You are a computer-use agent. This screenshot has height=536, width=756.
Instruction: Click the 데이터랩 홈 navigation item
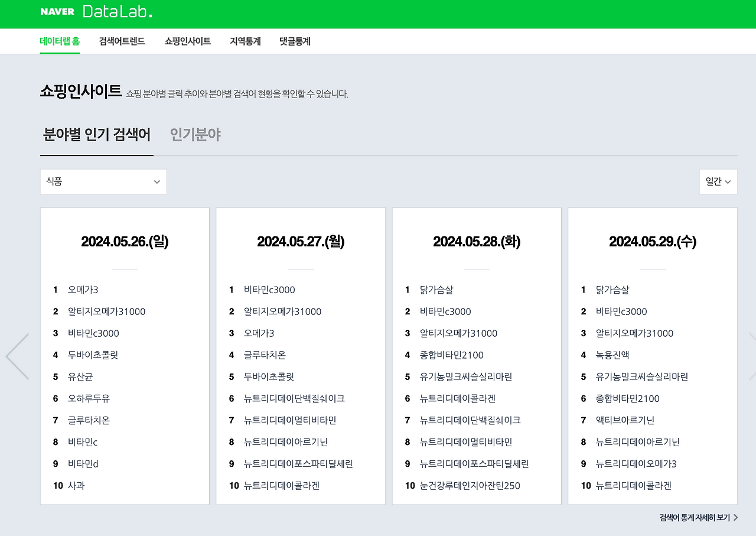coord(60,41)
